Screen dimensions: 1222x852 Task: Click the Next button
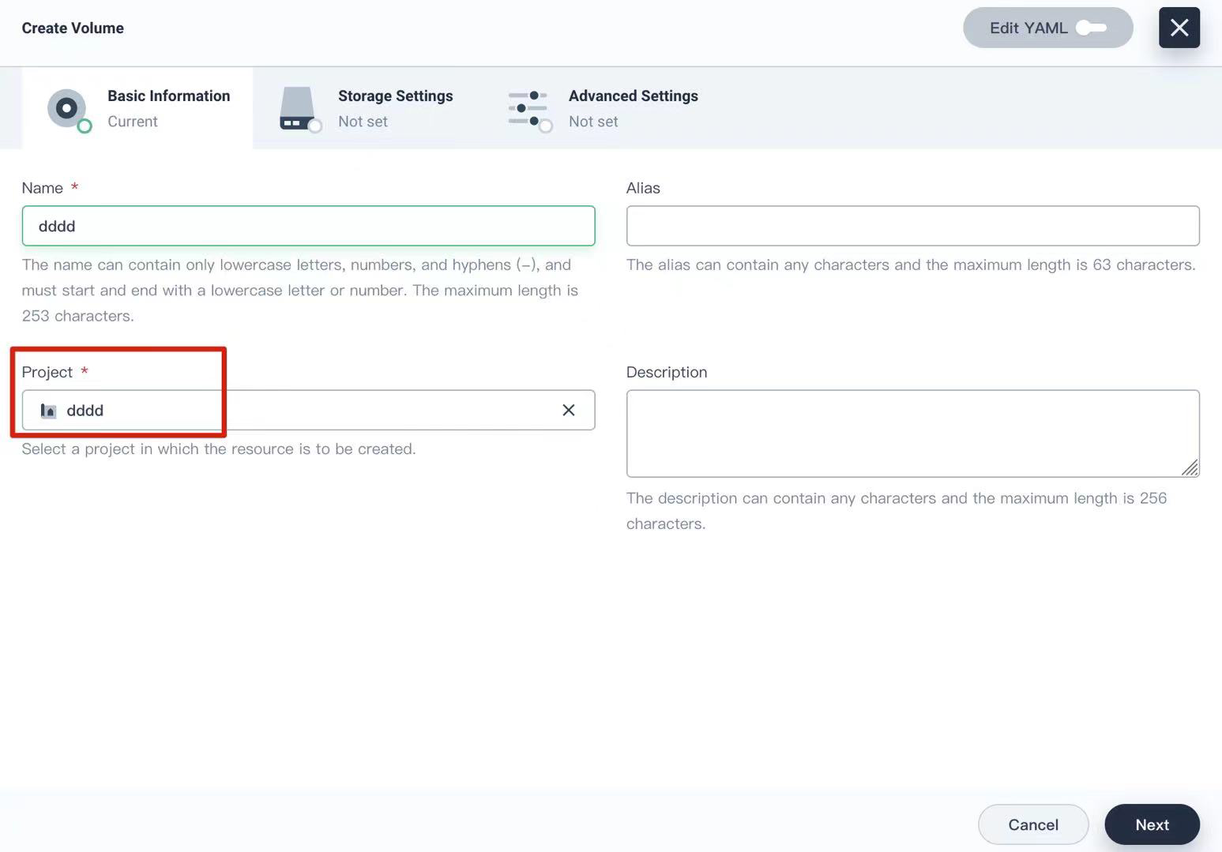coord(1152,824)
